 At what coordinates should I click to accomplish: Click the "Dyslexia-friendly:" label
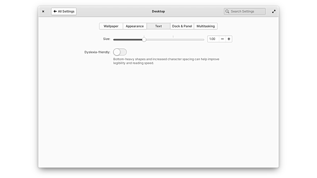(x=97, y=52)
